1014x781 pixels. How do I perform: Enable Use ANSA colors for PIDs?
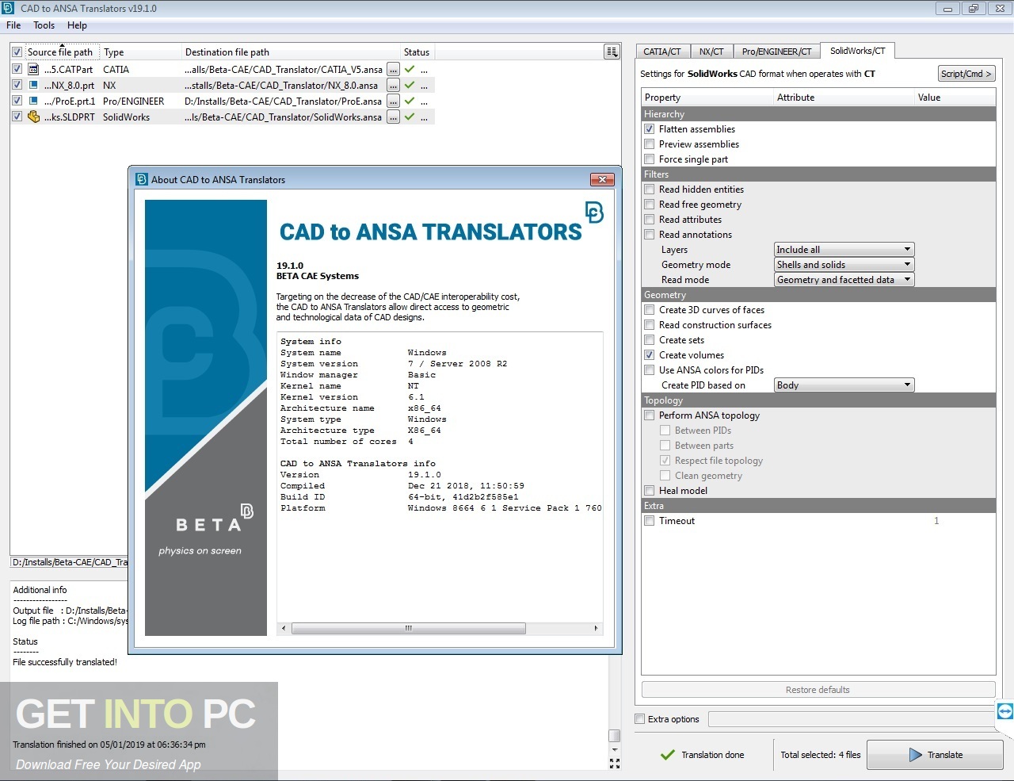(650, 370)
